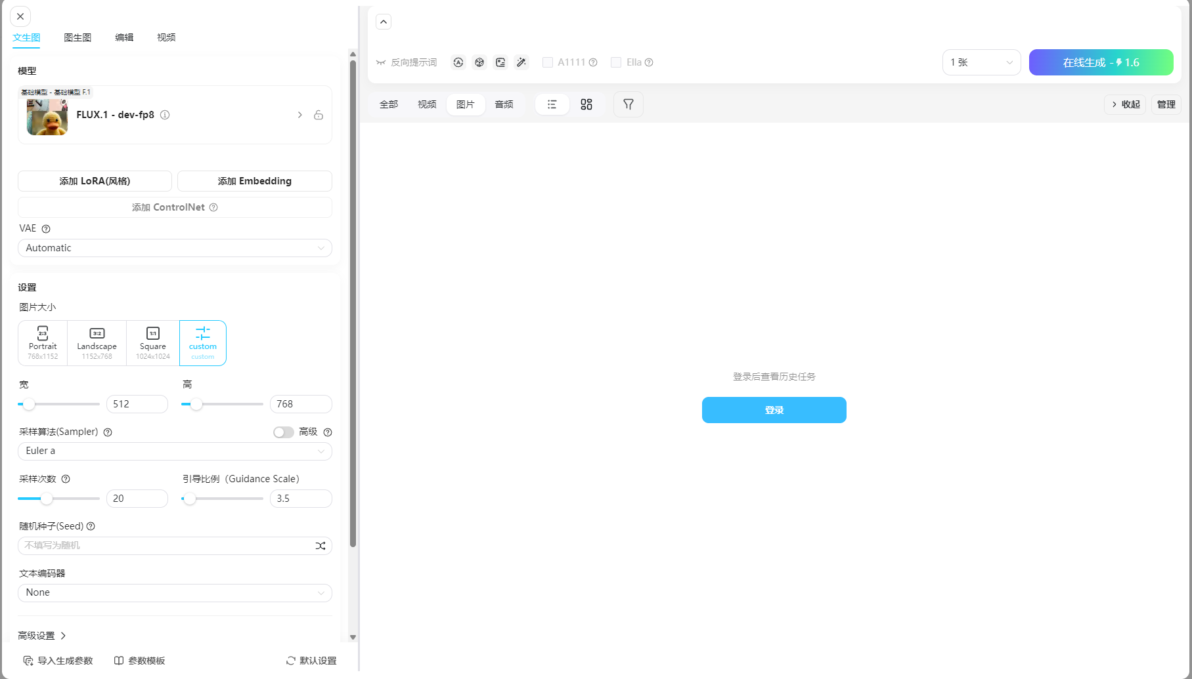
Task: Click the lock icon beside FLUX.1 model
Action: (x=319, y=115)
